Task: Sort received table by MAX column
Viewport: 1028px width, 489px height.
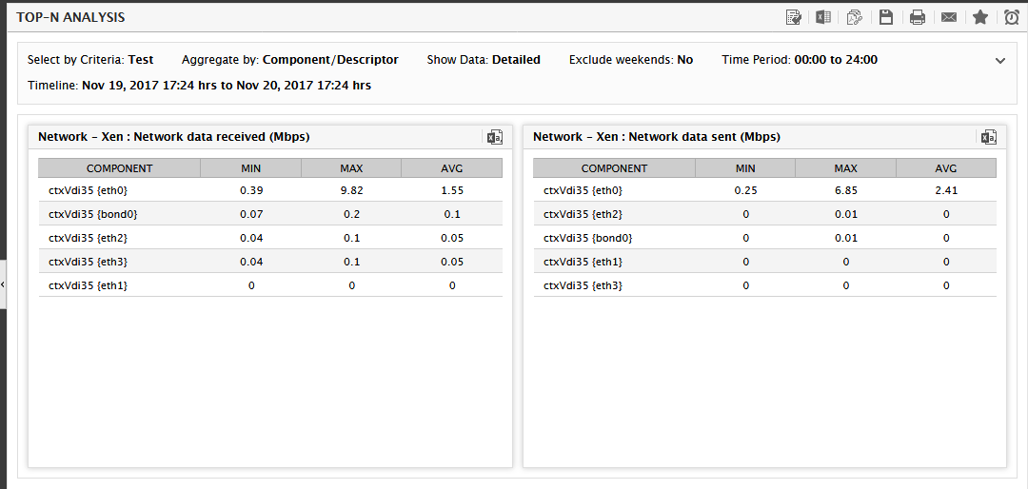Action: [351, 168]
